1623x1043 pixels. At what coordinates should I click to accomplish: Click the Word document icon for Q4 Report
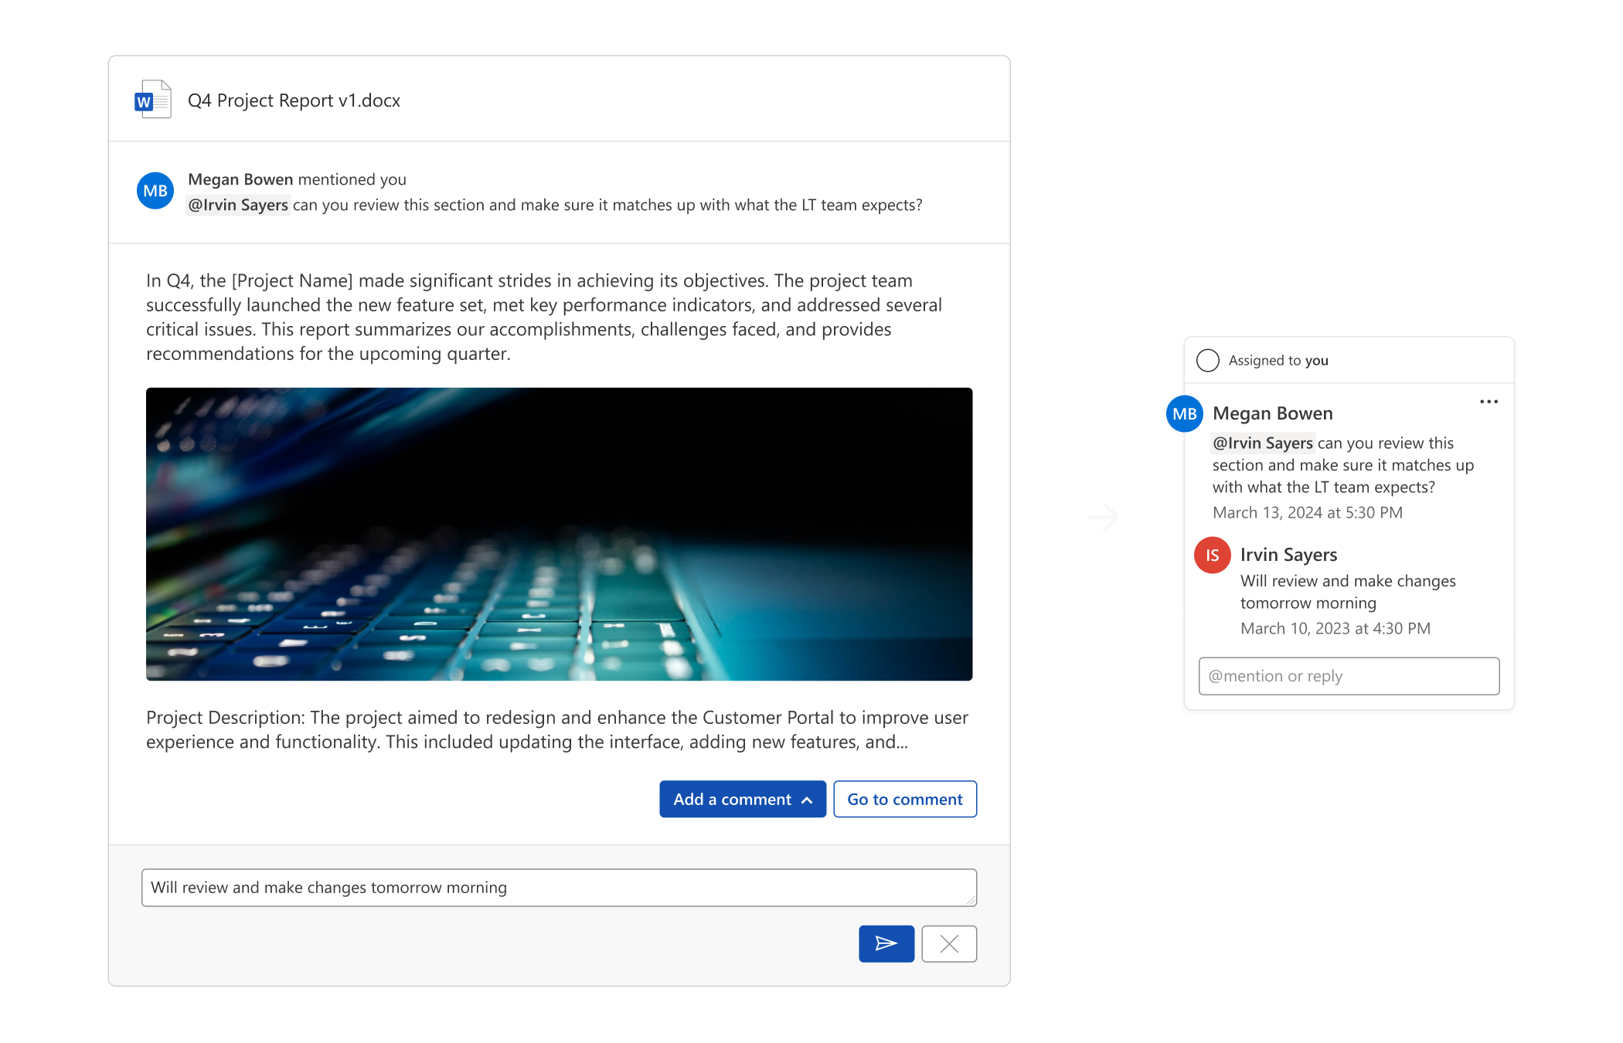(x=151, y=100)
